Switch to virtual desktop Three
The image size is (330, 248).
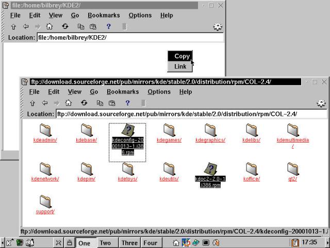tap(129, 243)
